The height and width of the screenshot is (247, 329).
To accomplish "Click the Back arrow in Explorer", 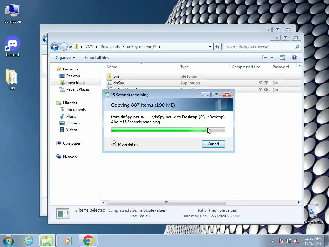I will (55, 47).
